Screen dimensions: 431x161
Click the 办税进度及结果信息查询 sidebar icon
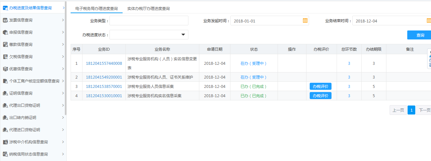(x=5, y=8)
